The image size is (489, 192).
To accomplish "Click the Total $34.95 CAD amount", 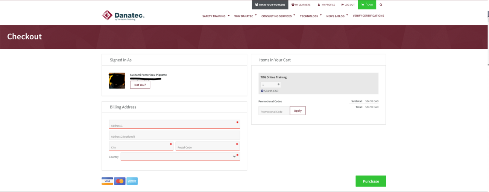I will coord(372,107).
